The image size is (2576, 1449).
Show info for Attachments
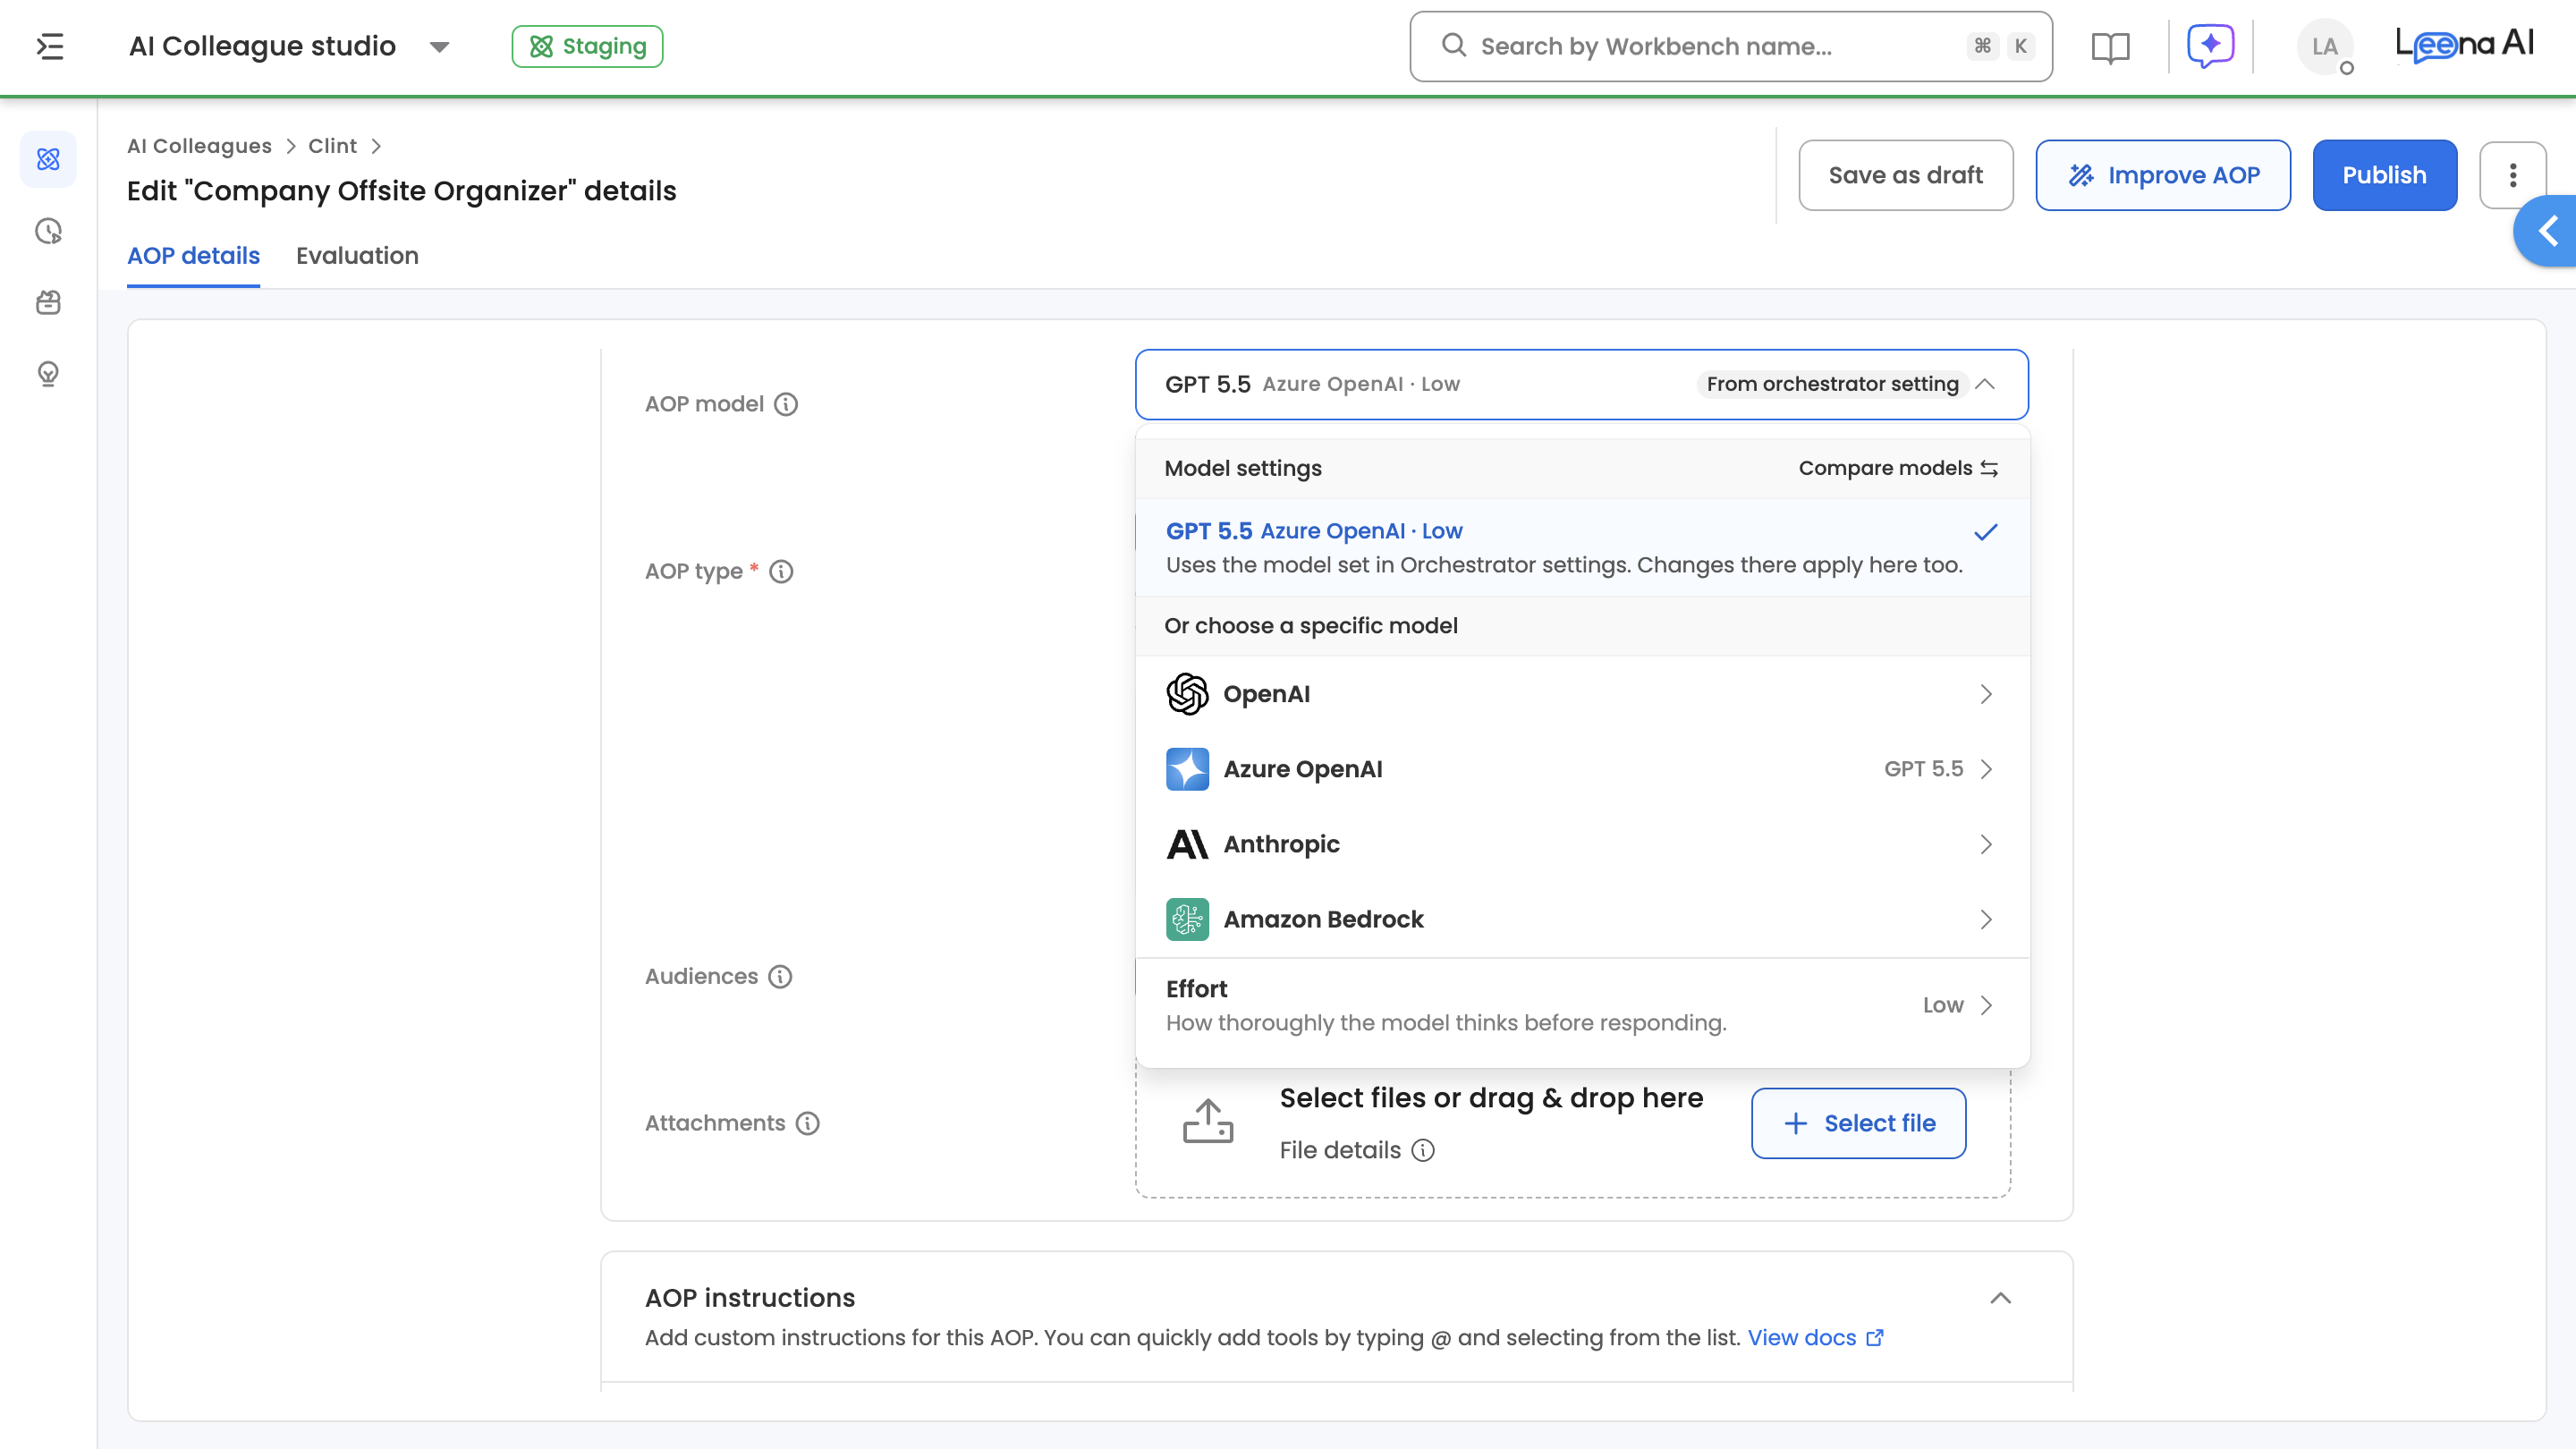(808, 1123)
